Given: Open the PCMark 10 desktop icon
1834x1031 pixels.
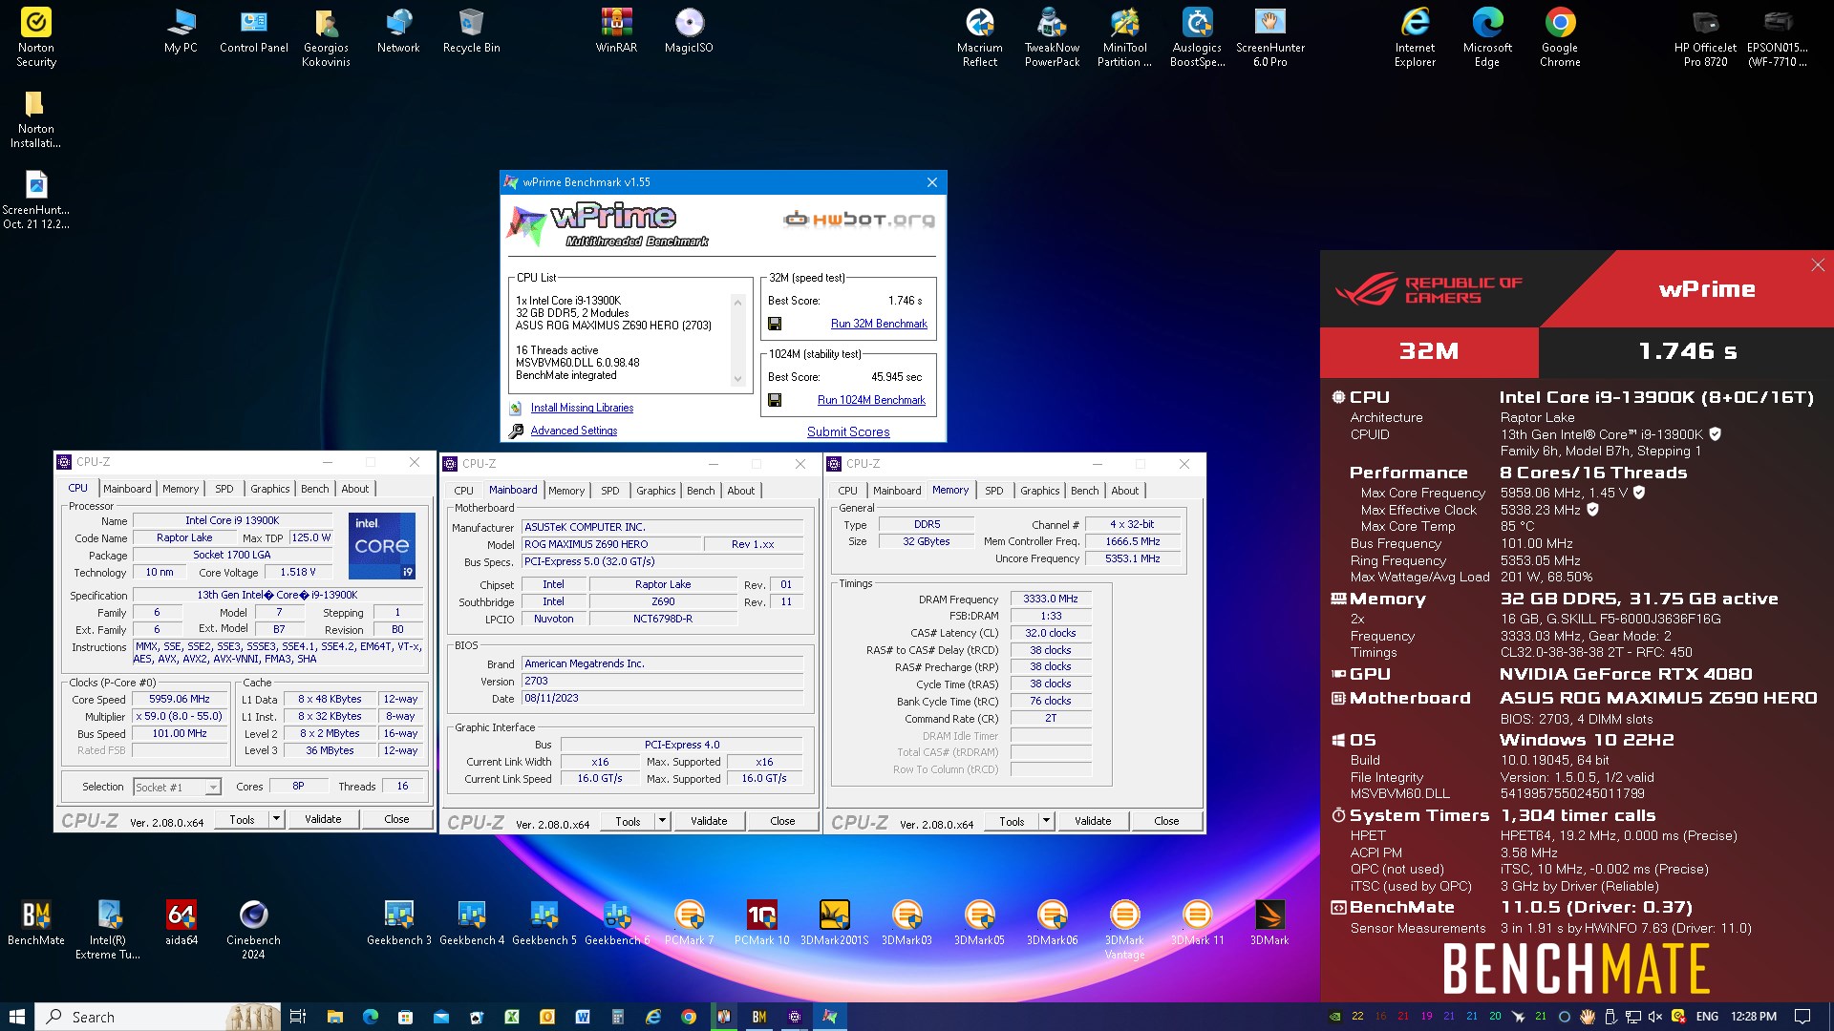Looking at the screenshot, I should coord(762,923).
